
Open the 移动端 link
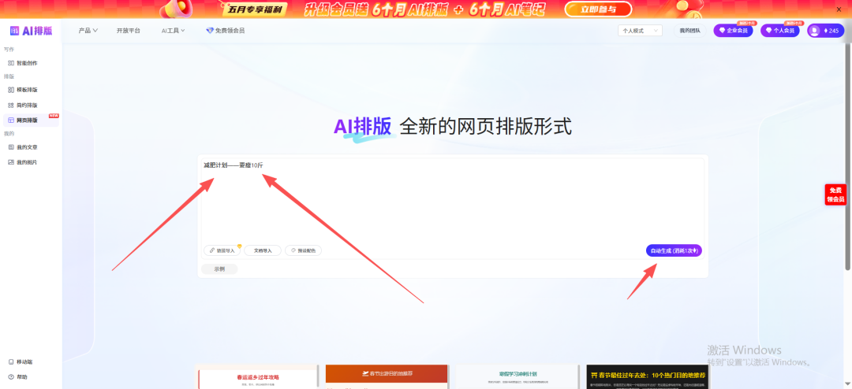[24, 362]
